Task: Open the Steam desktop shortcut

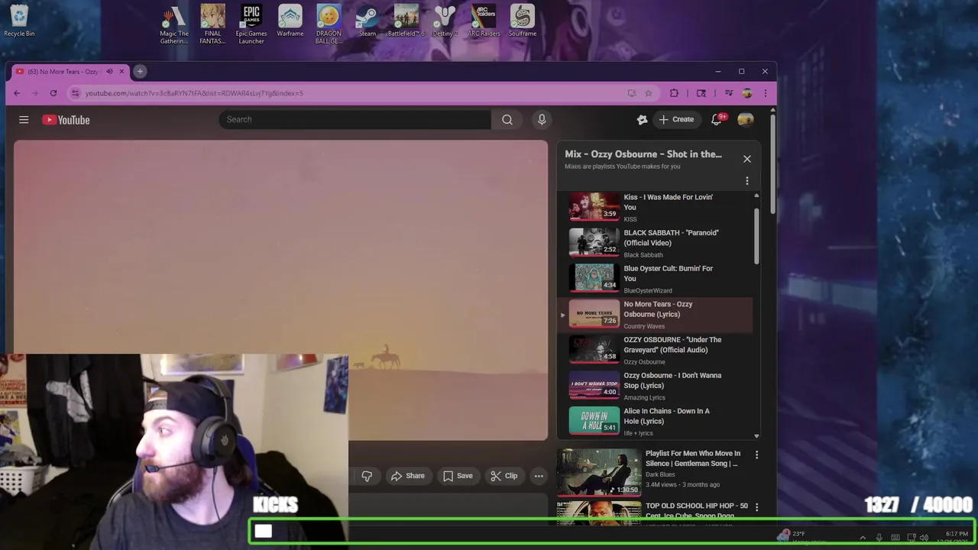Action: [368, 21]
